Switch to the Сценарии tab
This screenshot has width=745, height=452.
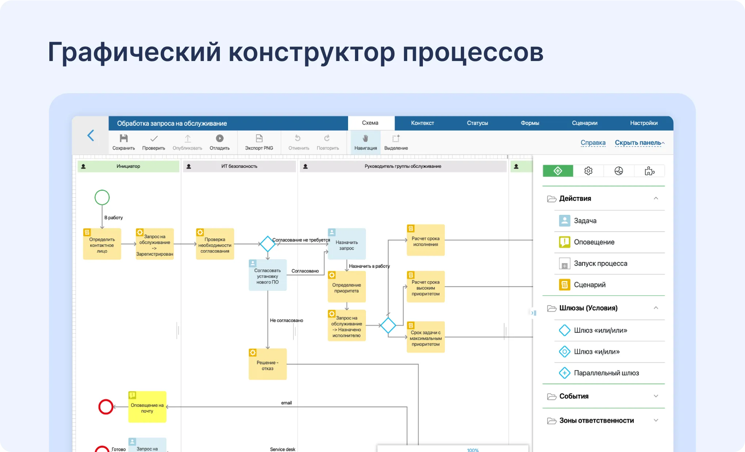[585, 123]
